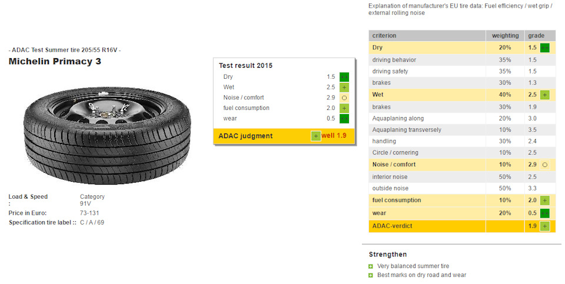Click the Wet label in Test result 2015

click(x=228, y=87)
